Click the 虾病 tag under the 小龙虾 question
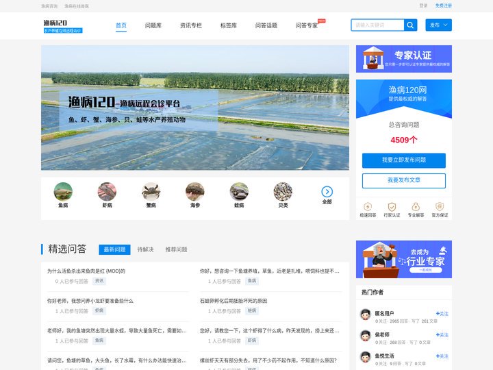 click(x=99, y=310)
